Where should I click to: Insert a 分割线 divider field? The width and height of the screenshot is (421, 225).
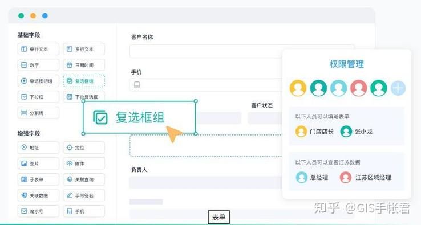pyautogui.click(x=38, y=113)
